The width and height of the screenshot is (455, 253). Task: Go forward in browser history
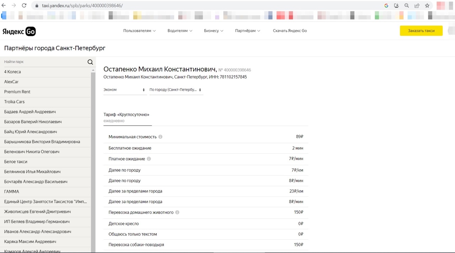(x=14, y=6)
